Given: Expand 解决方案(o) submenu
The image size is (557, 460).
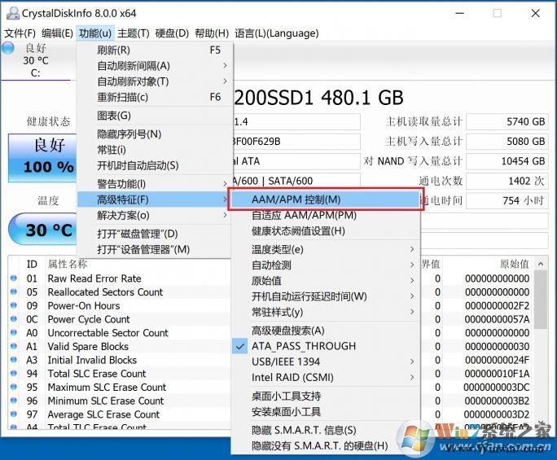Looking at the screenshot, I should 155,215.
